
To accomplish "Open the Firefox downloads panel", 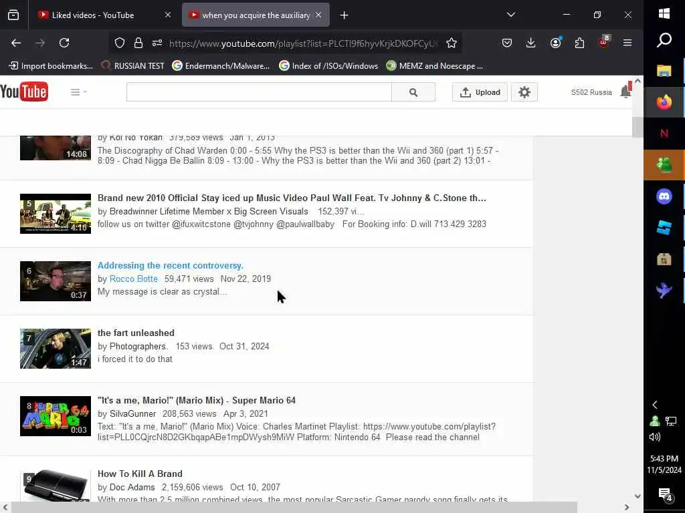I will coord(530,43).
